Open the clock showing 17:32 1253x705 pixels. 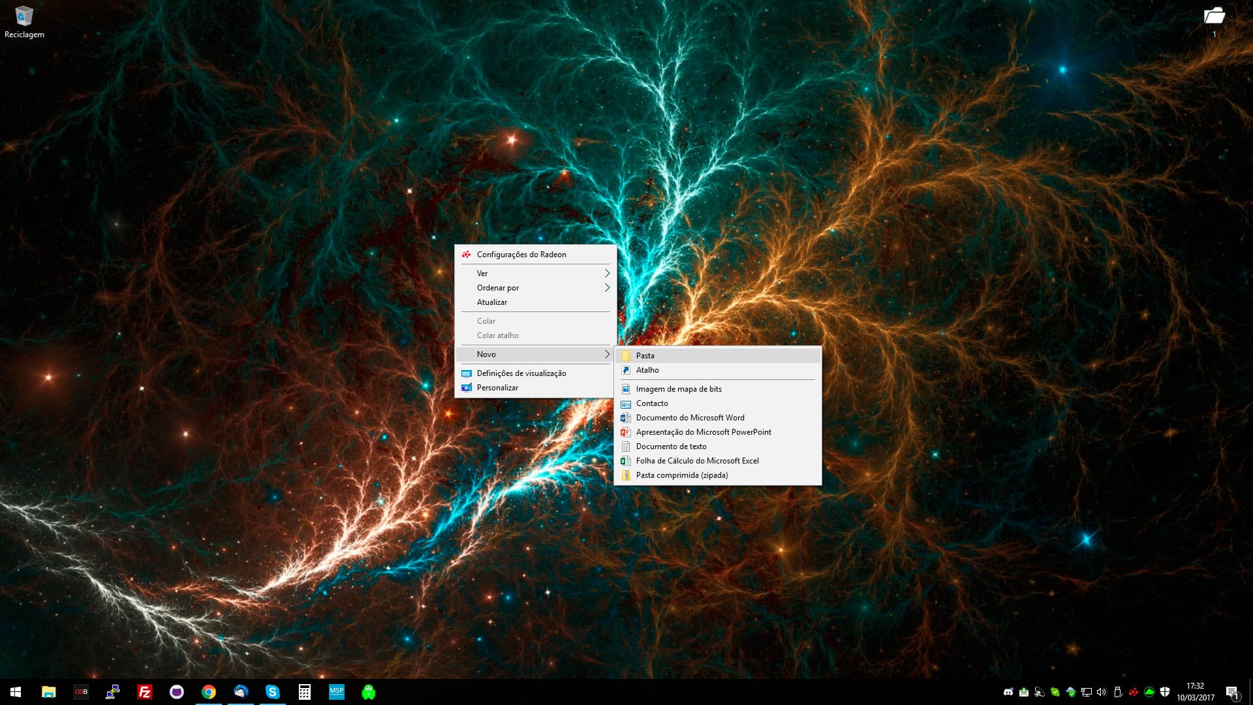point(1196,692)
